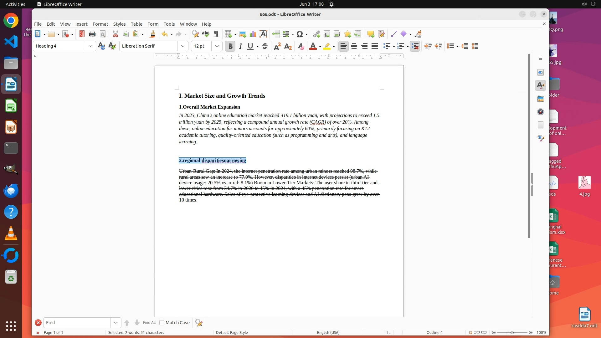Toggle formatting marks pilcrow icon
Image resolution: width=601 pixels, height=338 pixels.
[x=216, y=34]
